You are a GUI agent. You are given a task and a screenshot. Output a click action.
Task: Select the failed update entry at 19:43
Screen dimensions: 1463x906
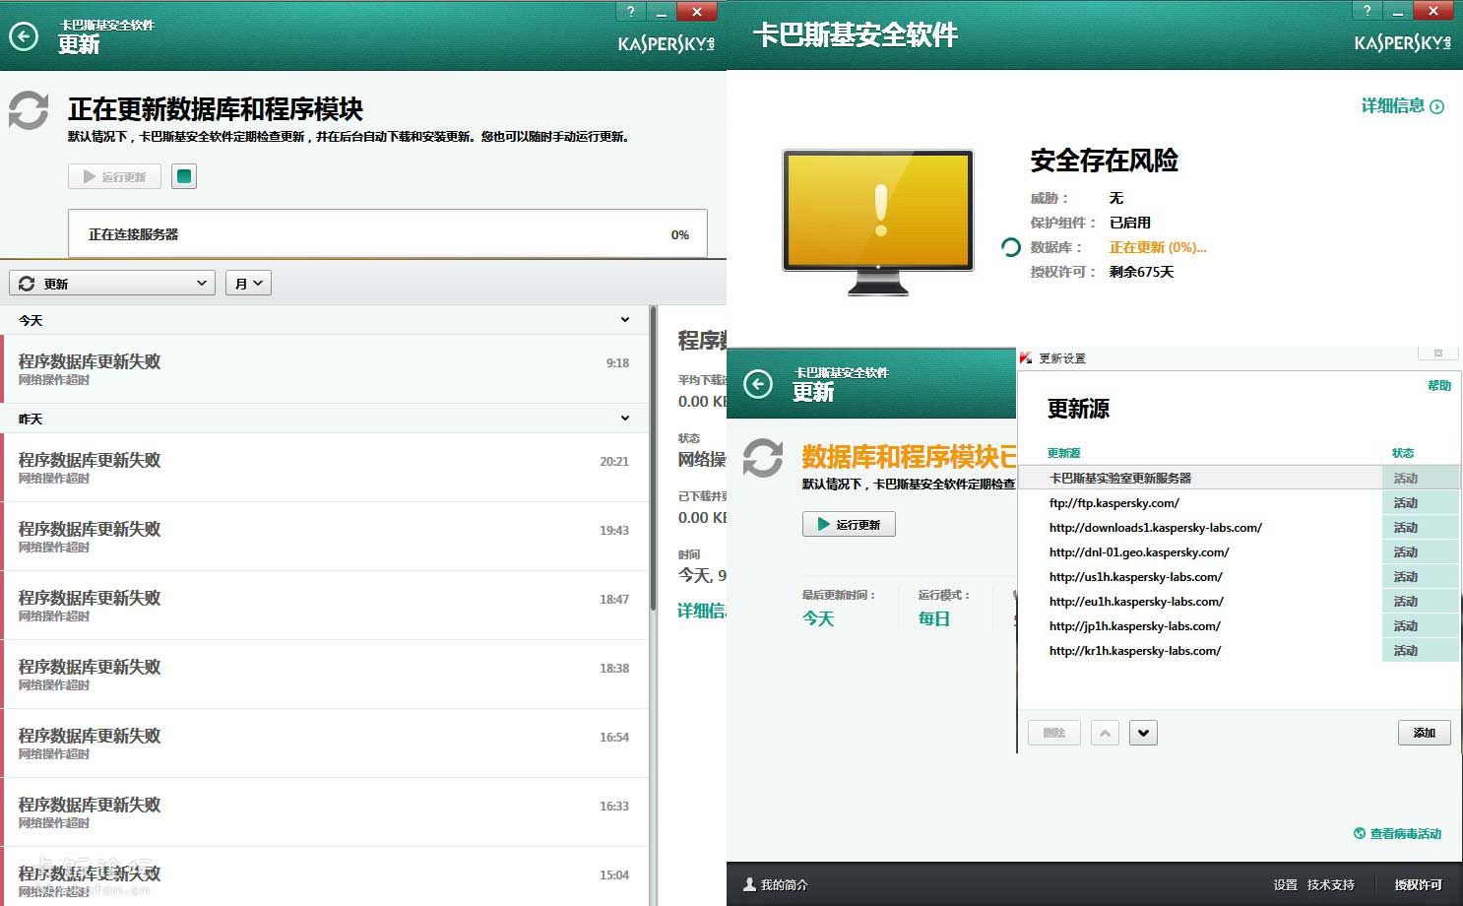click(325, 537)
